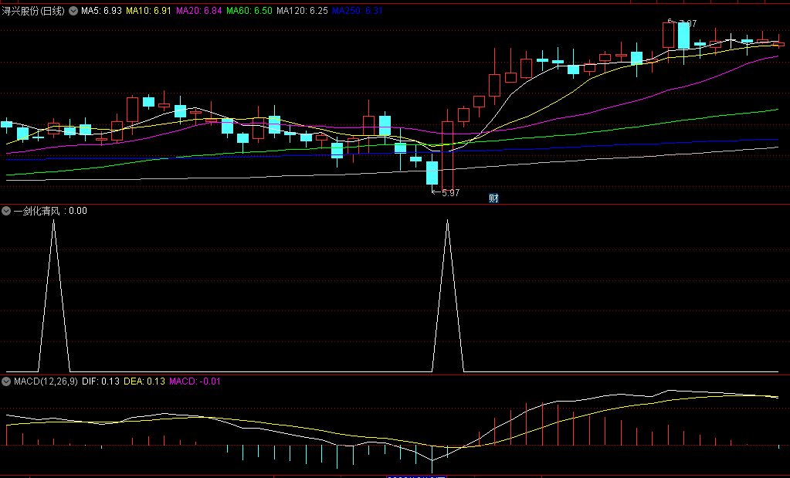Click the yellow MA10: 6.91 label
This screenshot has width=790, height=478.
pyautogui.click(x=148, y=11)
